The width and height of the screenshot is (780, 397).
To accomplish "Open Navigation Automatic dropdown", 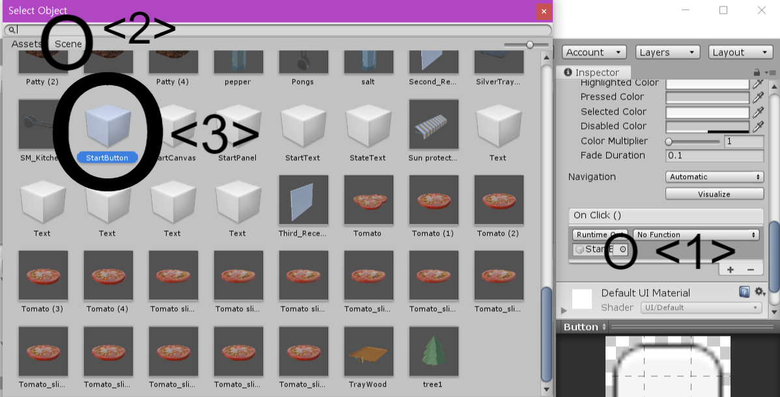I will pyautogui.click(x=714, y=176).
